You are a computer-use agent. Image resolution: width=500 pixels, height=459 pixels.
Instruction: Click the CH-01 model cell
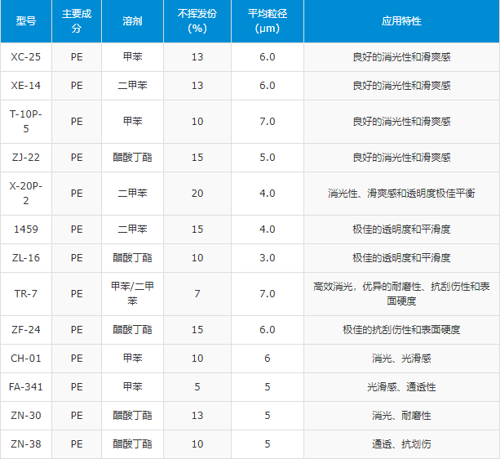click(x=25, y=358)
